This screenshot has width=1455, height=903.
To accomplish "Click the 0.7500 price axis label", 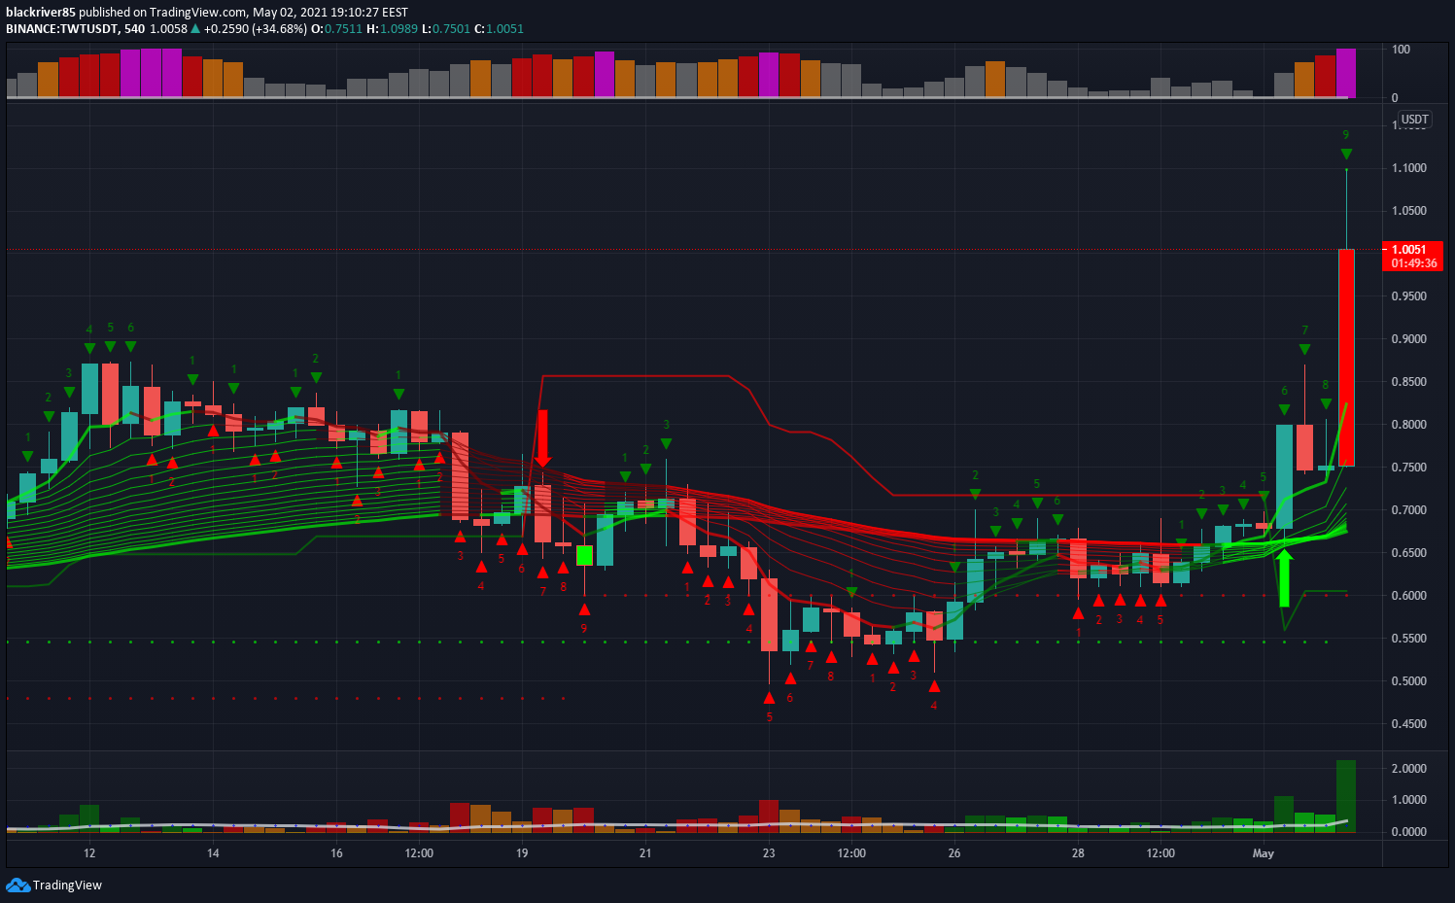I will click(x=1409, y=468).
